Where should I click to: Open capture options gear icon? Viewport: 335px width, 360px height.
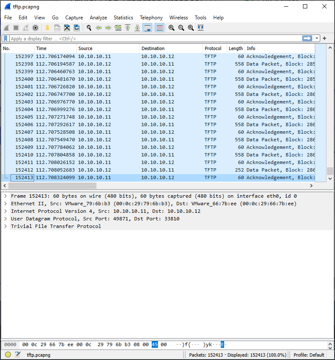[35, 28]
